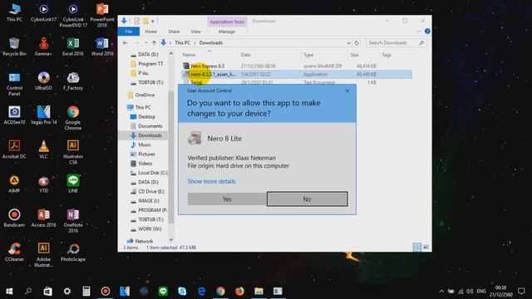532x299 pixels.
Task: Open the Recycle Bin desktop icon
Action: tap(14, 47)
